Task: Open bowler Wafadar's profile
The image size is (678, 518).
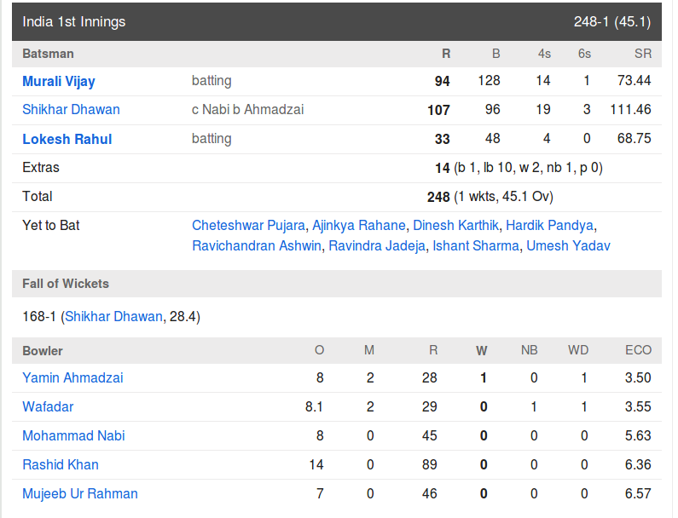Action: click(48, 406)
